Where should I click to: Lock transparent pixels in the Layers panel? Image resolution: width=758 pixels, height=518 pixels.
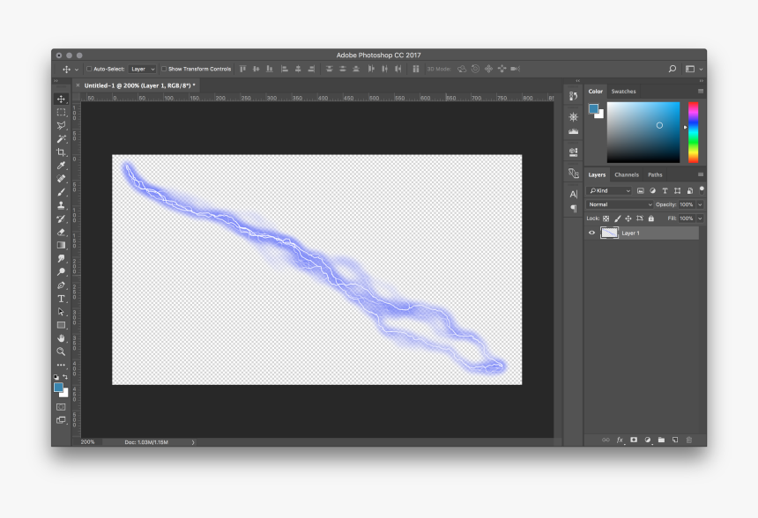tap(606, 218)
